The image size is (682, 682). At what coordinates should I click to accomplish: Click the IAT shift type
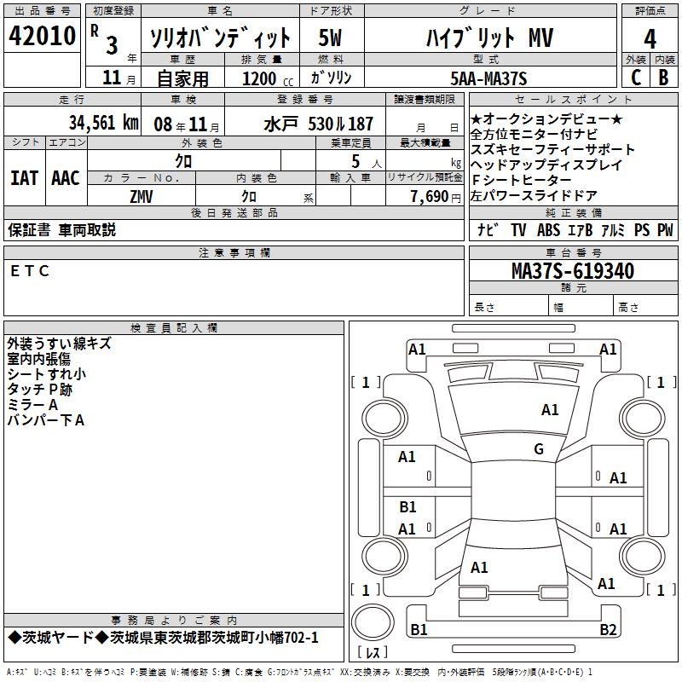25,178
